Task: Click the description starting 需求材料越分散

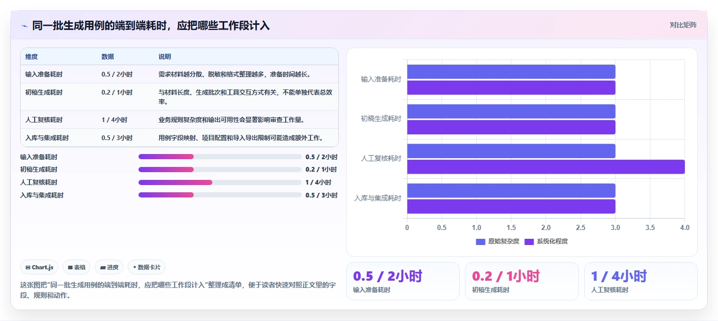Action: point(235,74)
